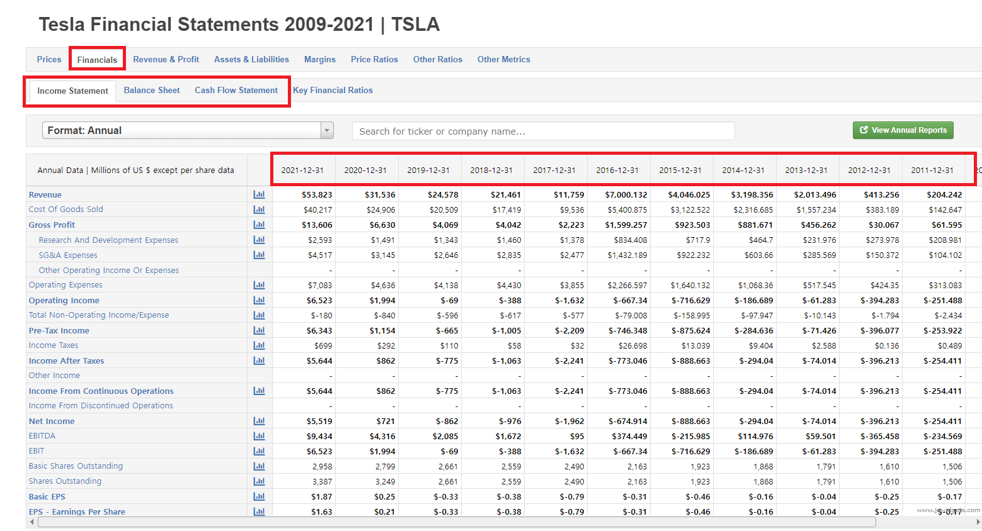Open chart icon for Total Non-Operating Income/Expense
This screenshot has height=531, width=982.
(259, 315)
